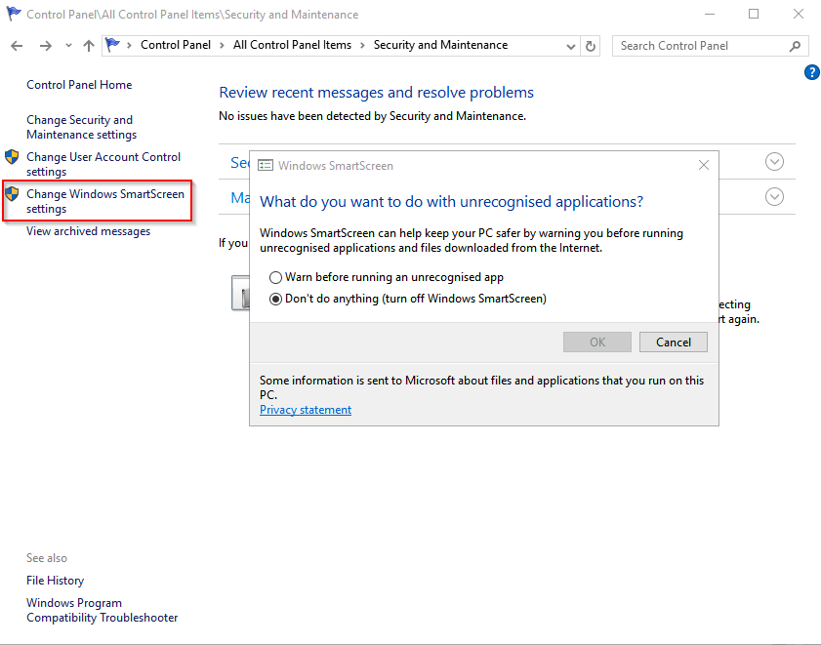Viewport: 821px width, 645px height.
Task: Click Security and Maintenance breadcrumb
Action: (440, 45)
